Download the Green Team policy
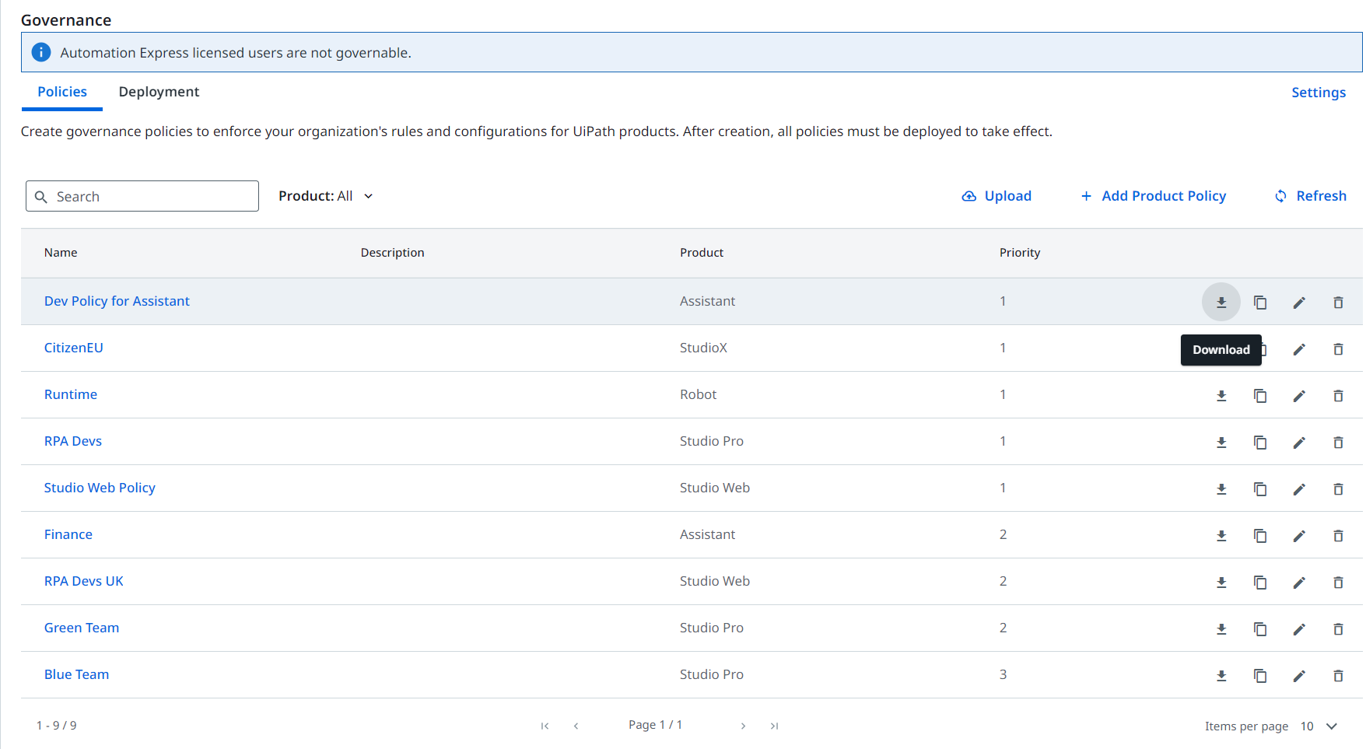This screenshot has height=749, width=1366. 1221,628
